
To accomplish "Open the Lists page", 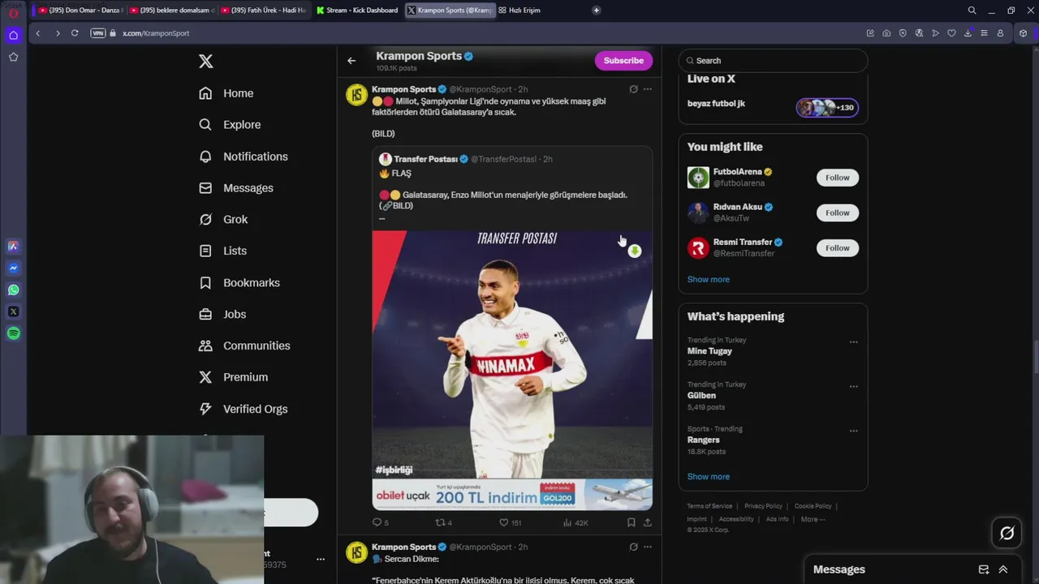I will pyautogui.click(x=222, y=251).
